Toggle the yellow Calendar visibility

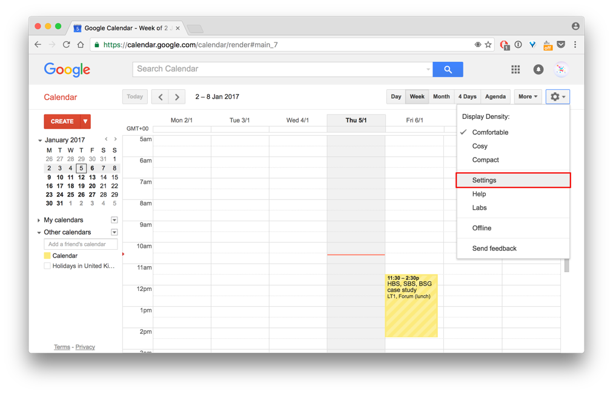(47, 256)
